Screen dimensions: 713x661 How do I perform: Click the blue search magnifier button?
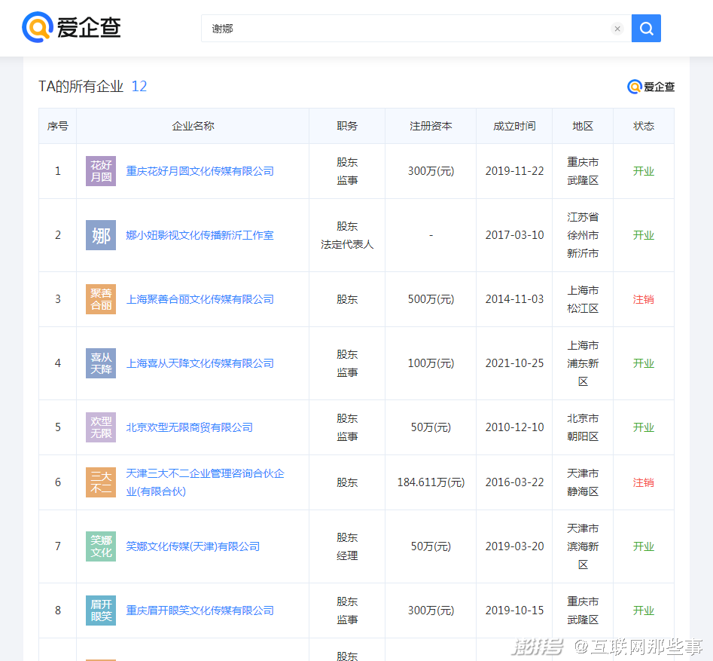pyautogui.click(x=646, y=29)
